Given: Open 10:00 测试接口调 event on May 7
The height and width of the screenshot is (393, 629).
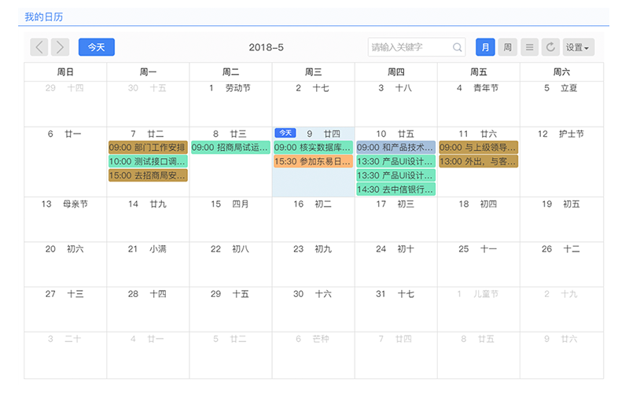Looking at the screenshot, I should pos(149,161).
